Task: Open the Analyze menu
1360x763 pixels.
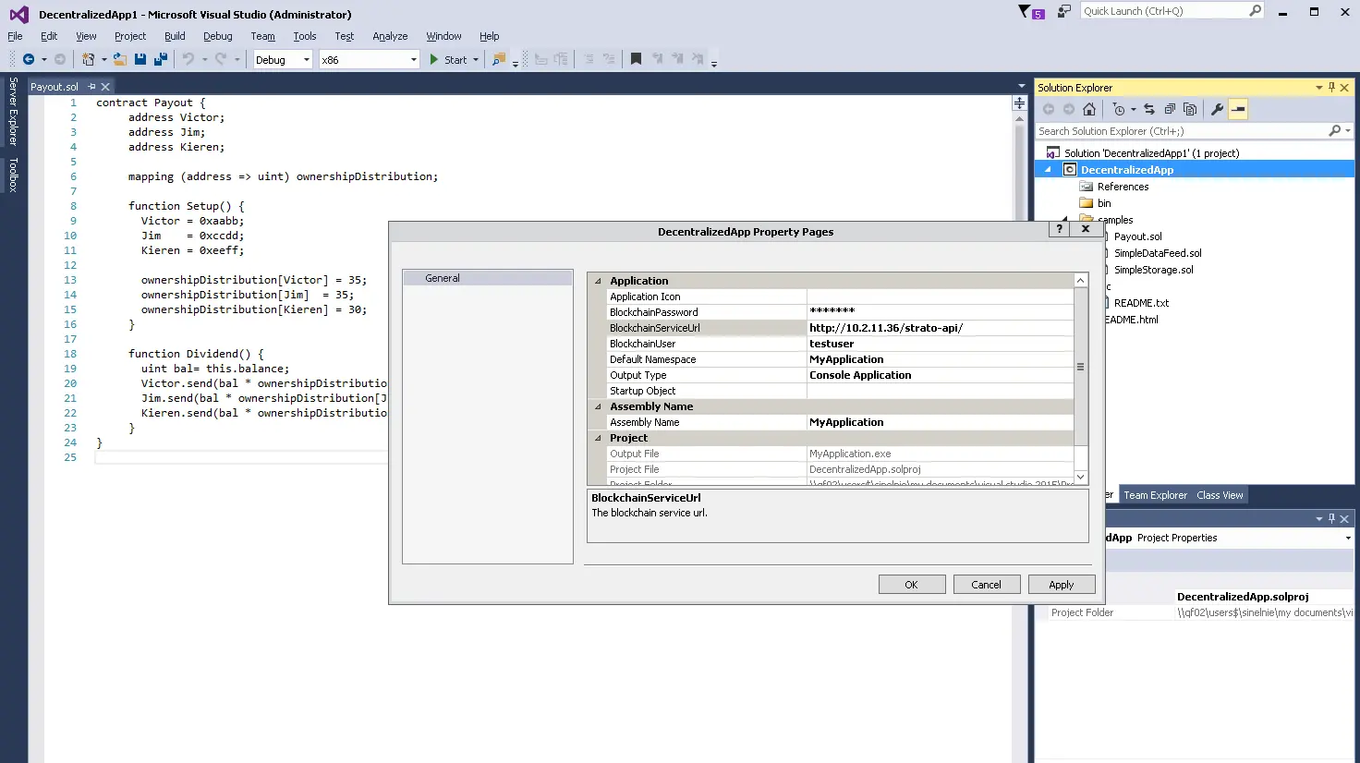Action: pyautogui.click(x=390, y=36)
